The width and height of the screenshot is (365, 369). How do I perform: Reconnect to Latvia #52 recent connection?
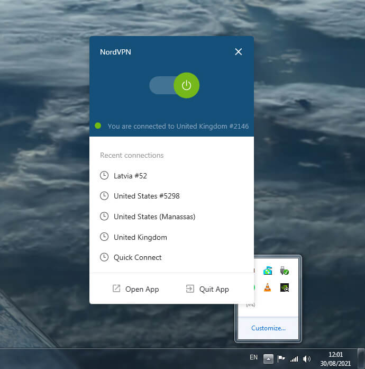coord(130,176)
